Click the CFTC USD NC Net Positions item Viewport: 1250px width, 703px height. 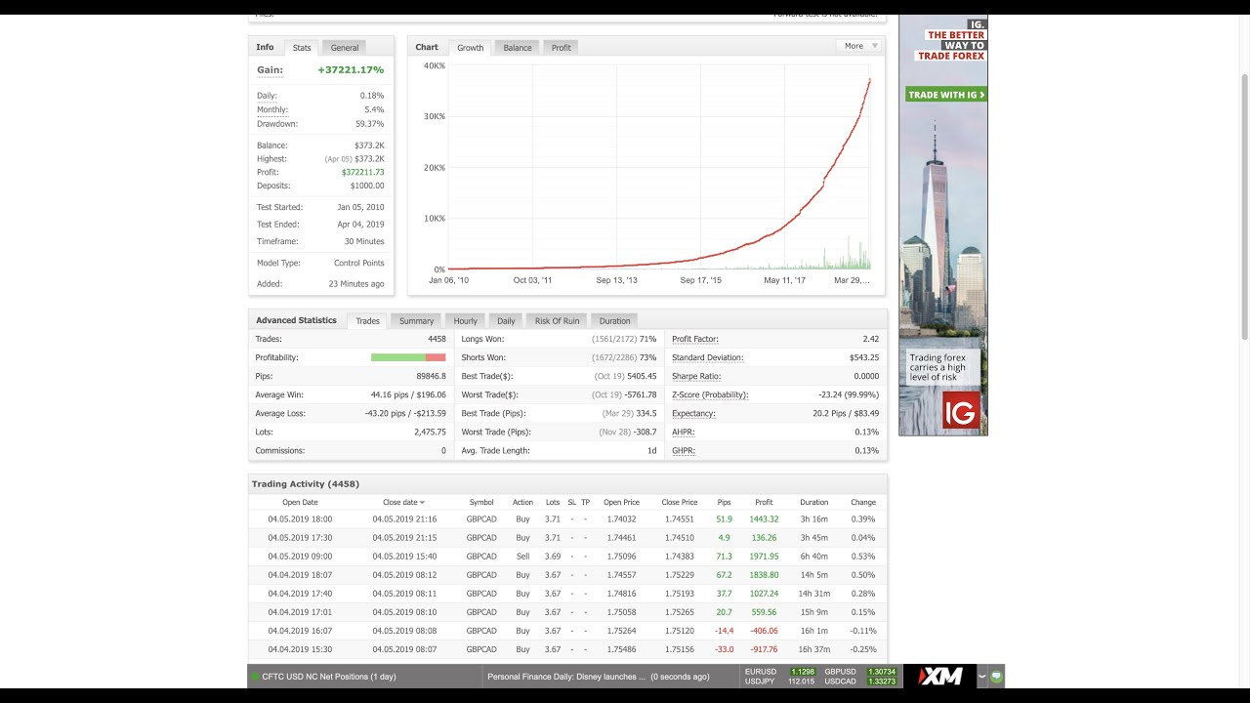(329, 676)
